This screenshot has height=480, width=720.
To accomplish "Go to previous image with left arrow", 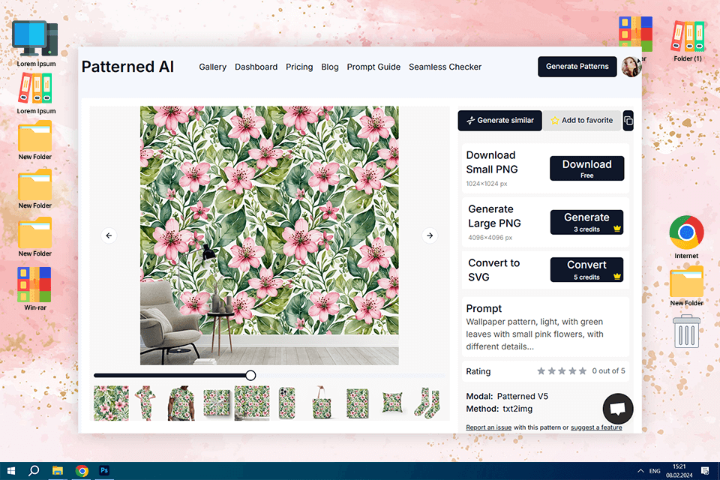I will coord(109,235).
